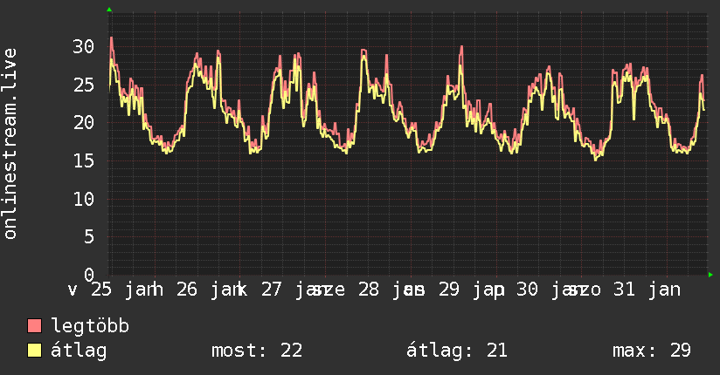The width and height of the screenshot is (720, 375).
Task: Click the green arrow ending the x-axis
Action: 710,275
